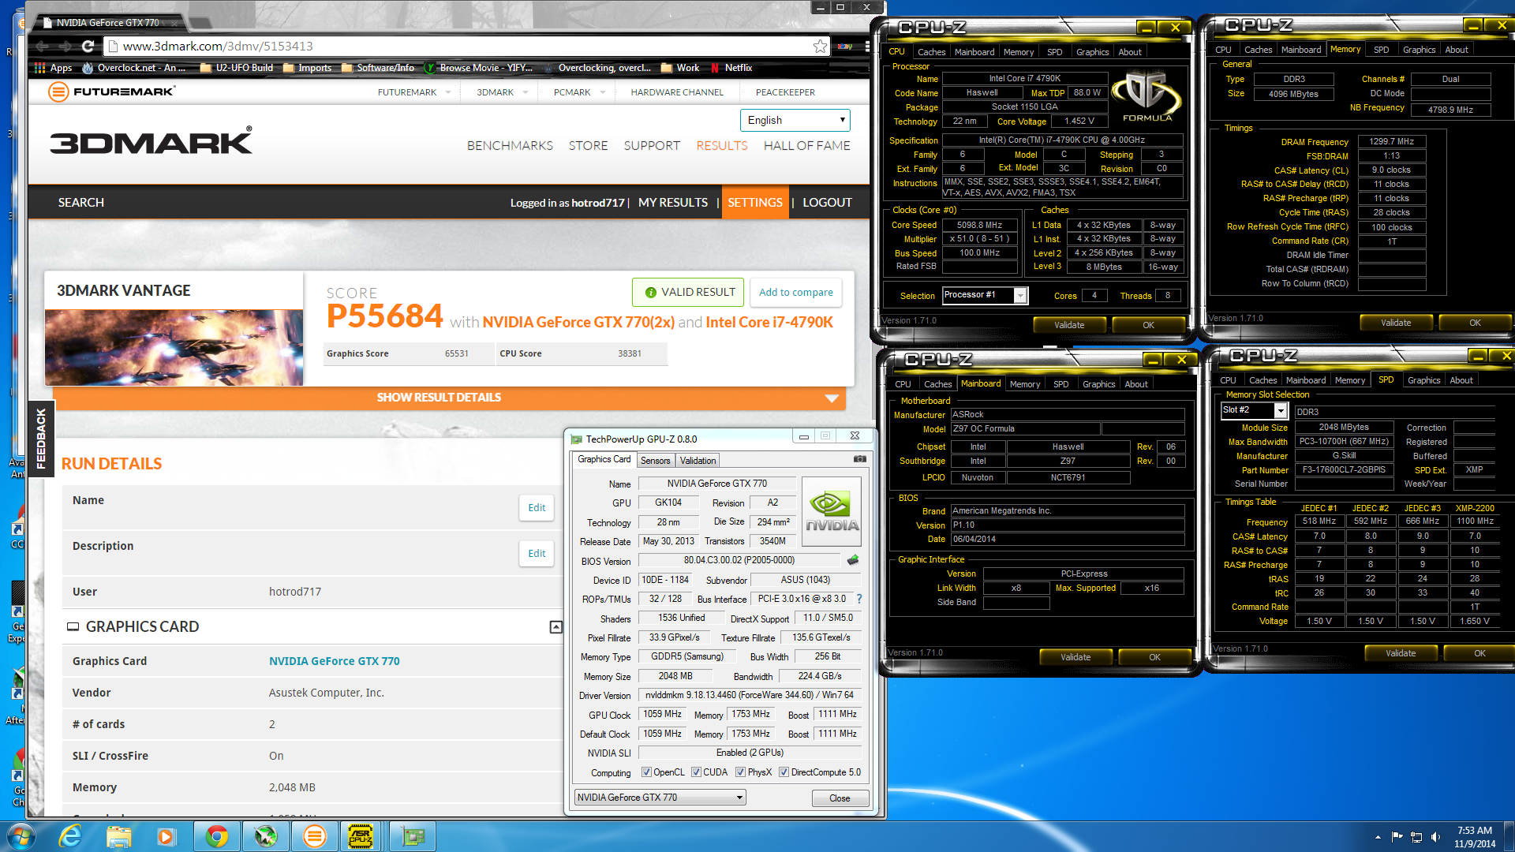Viewport: 1515px width, 852px height.
Task: Click the NVIDIA logo in GPU-Z
Action: [x=832, y=512]
